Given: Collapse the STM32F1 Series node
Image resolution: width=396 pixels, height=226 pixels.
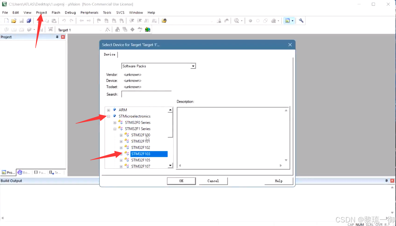Looking at the screenshot, I should tap(115, 129).
